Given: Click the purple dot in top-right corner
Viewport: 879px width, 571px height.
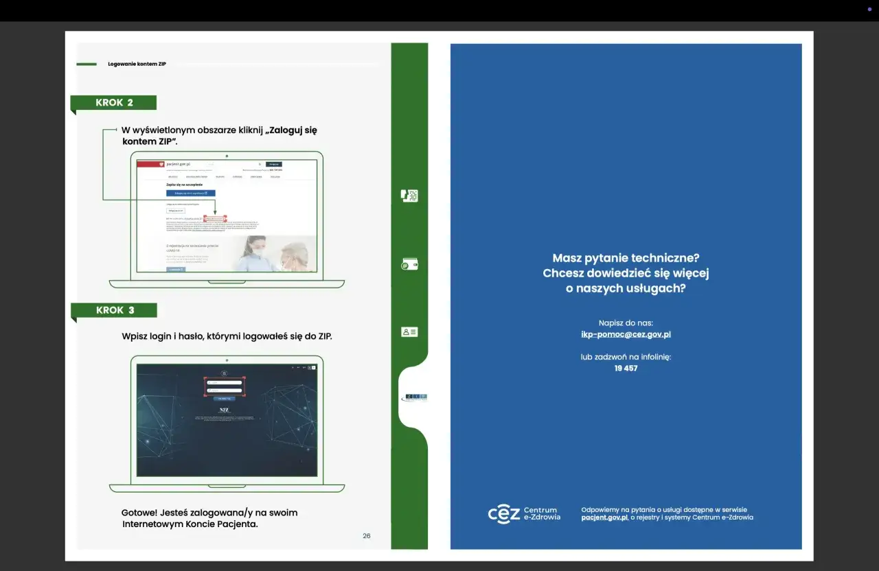Looking at the screenshot, I should 869,9.
